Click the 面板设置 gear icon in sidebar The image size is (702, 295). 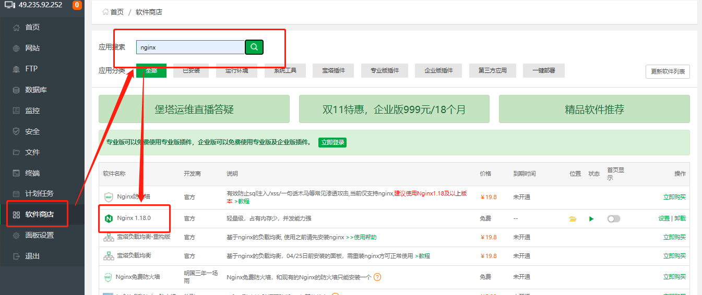(x=16, y=235)
